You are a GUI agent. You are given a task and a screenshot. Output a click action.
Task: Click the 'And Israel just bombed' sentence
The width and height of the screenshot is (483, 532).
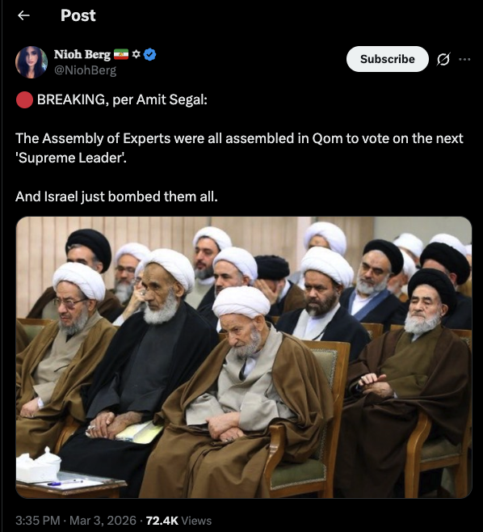click(x=116, y=196)
